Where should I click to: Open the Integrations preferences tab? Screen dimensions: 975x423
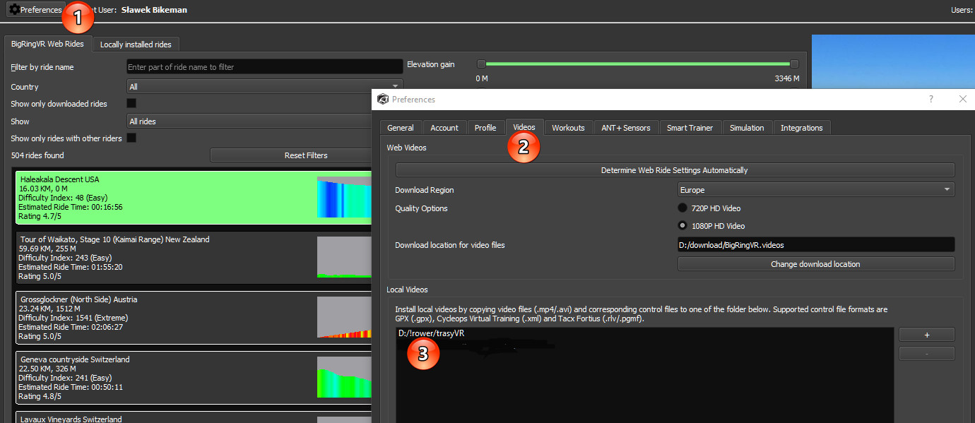(802, 127)
